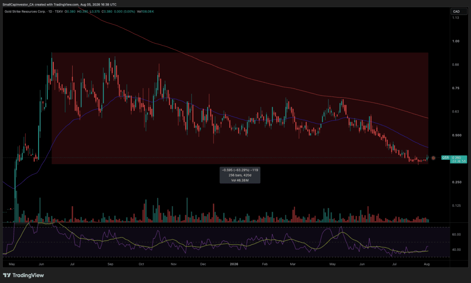Click the TradingView logo at bottom left

pos(23,275)
